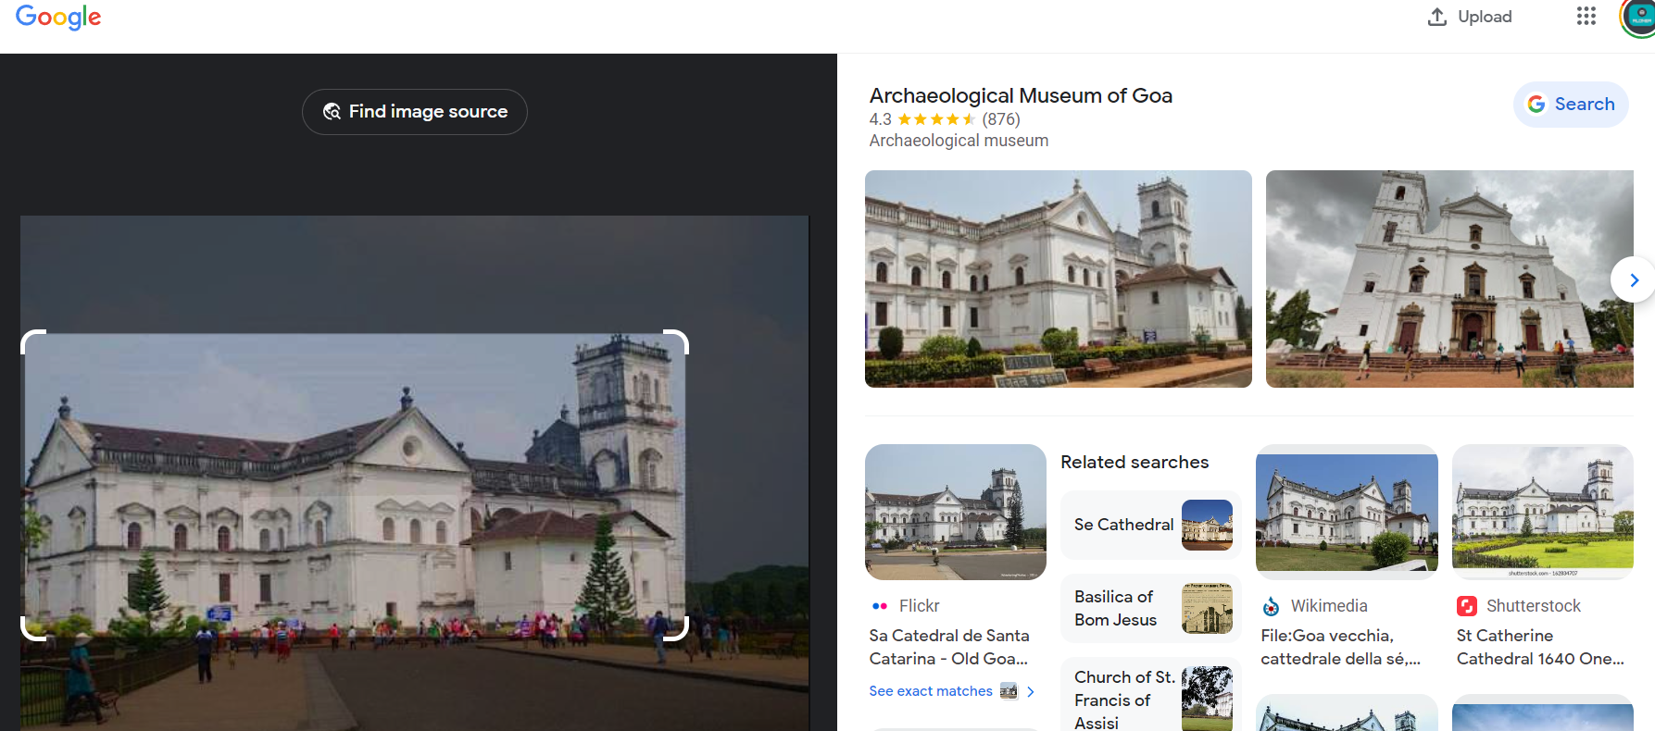Open the account profile avatar
The width and height of the screenshot is (1655, 731).
[x=1639, y=18]
